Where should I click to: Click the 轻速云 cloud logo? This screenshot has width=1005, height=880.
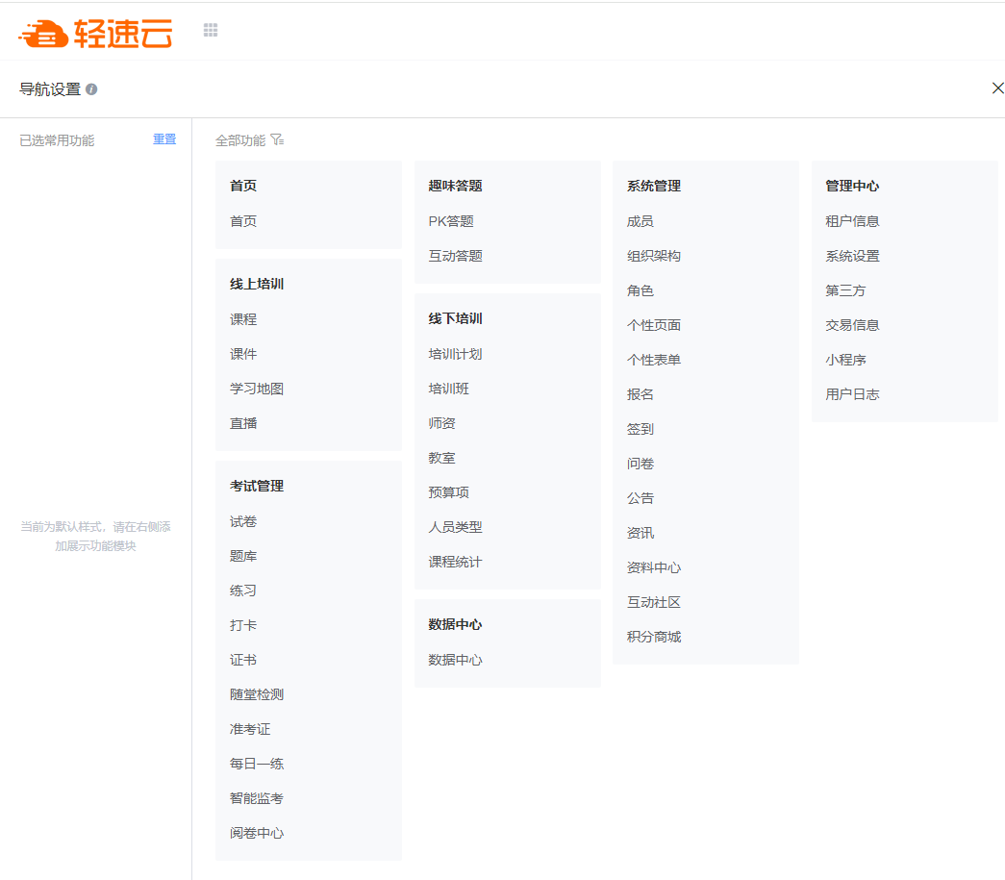pos(95,33)
